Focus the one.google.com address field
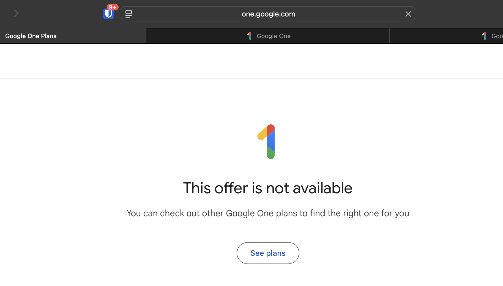Image resolution: width=503 pixels, height=286 pixels. (268, 14)
